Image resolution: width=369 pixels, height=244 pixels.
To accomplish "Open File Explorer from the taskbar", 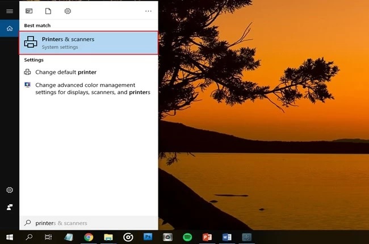I will (x=108, y=237).
